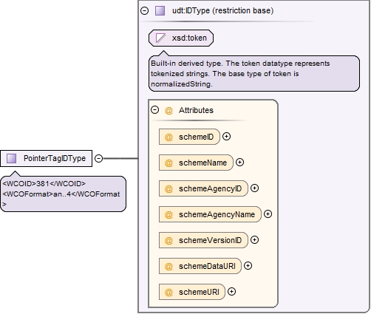This screenshot has height=314, width=371.
Task: Expand the schemeAgencyName attribute details
Action: pyautogui.click(x=268, y=214)
